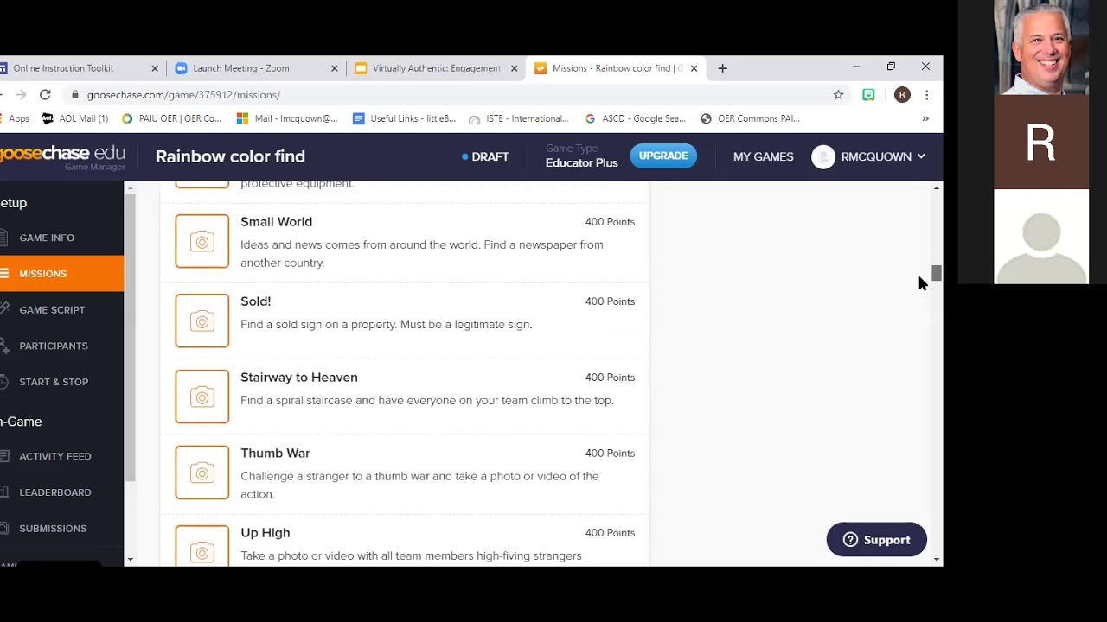1107x622 pixels.
Task: Open the Apps bookmark shortcut
Action: pos(15,118)
